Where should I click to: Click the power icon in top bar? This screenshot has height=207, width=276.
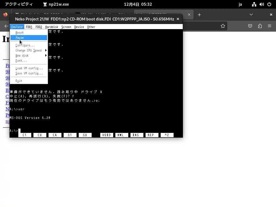coord(269,4)
